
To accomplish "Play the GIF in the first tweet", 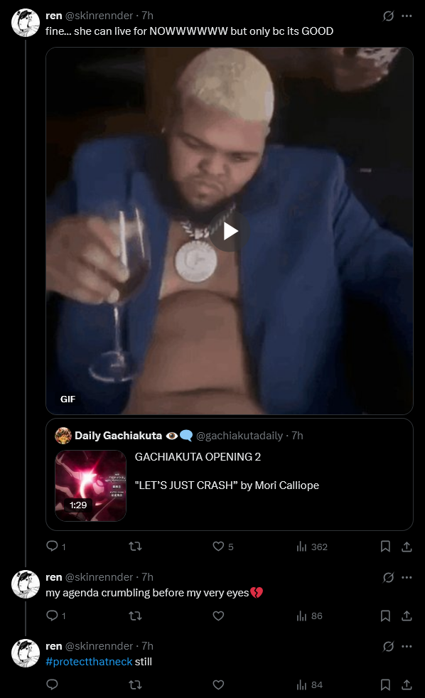I will pyautogui.click(x=230, y=232).
